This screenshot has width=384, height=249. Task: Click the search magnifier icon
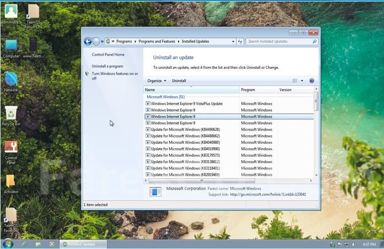pyautogui.click(x=315, y=41)
